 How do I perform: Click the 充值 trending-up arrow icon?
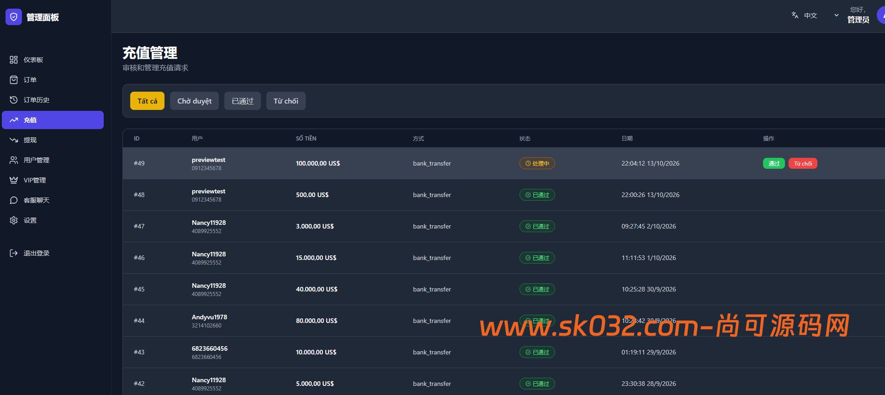pyautogui.click(x=14, y=120)
